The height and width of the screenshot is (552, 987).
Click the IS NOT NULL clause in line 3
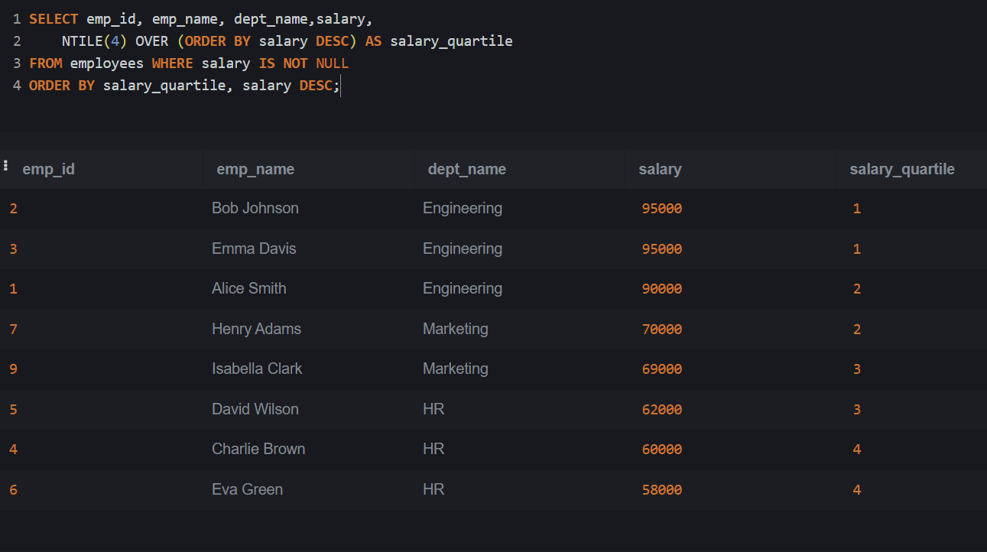tap(304, 63)
